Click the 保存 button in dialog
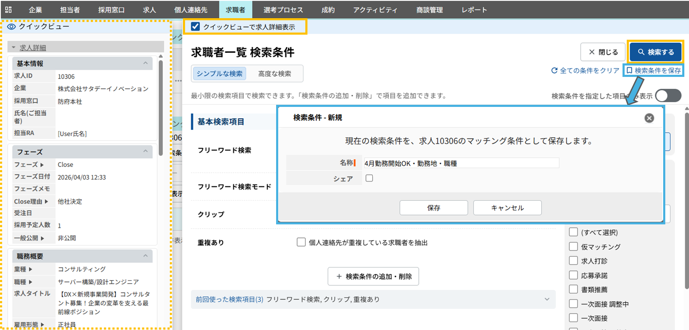This screenshot has height=330, width=689. coord(434,208)
